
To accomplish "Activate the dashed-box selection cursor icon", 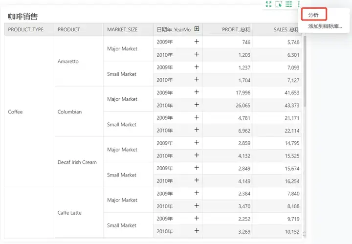I will [x=279, y=4].
